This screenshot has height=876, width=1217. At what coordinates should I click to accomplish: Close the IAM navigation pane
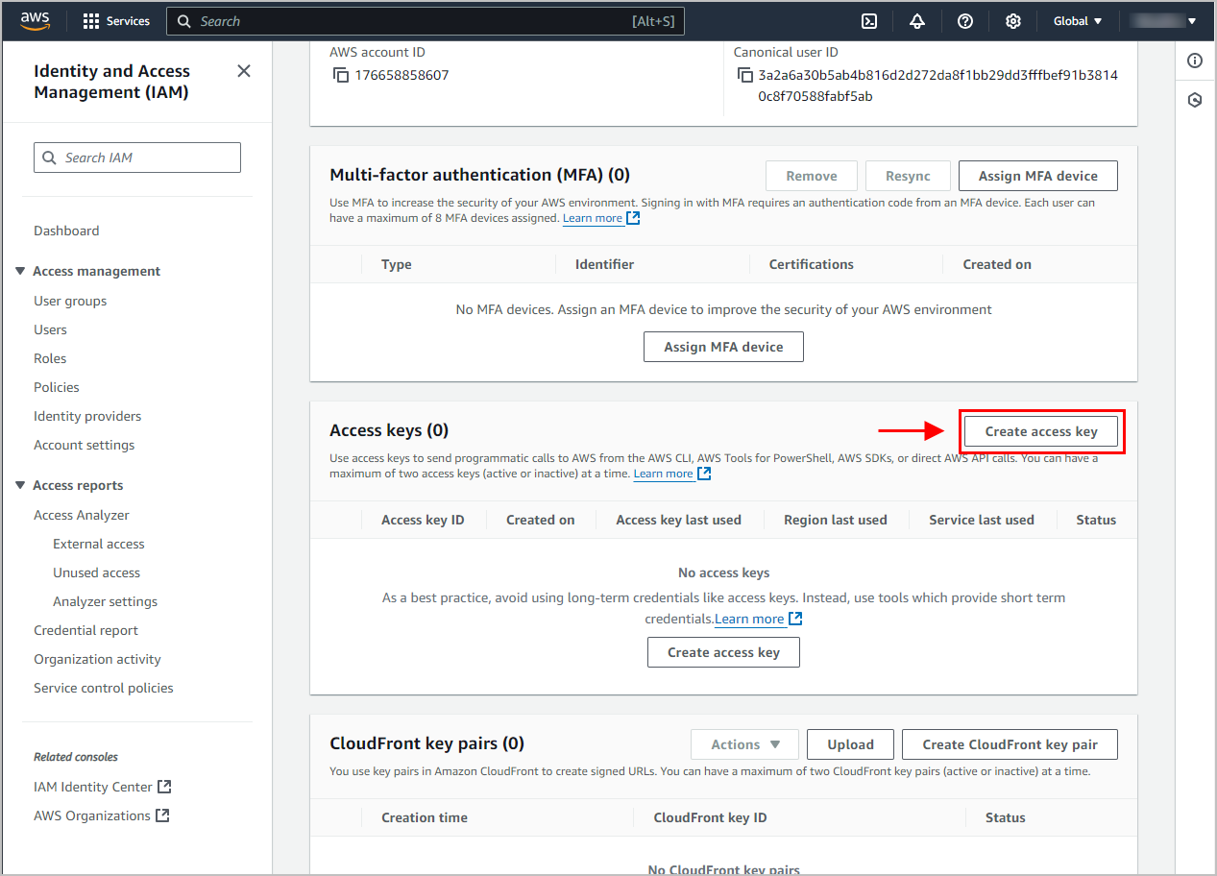(244, 71)
